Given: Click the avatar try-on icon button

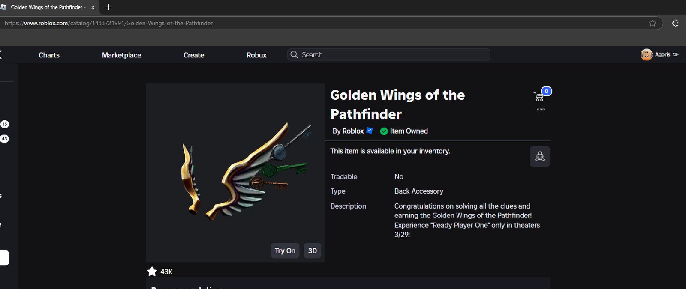Looking at the screenshot, I should 540,156.
